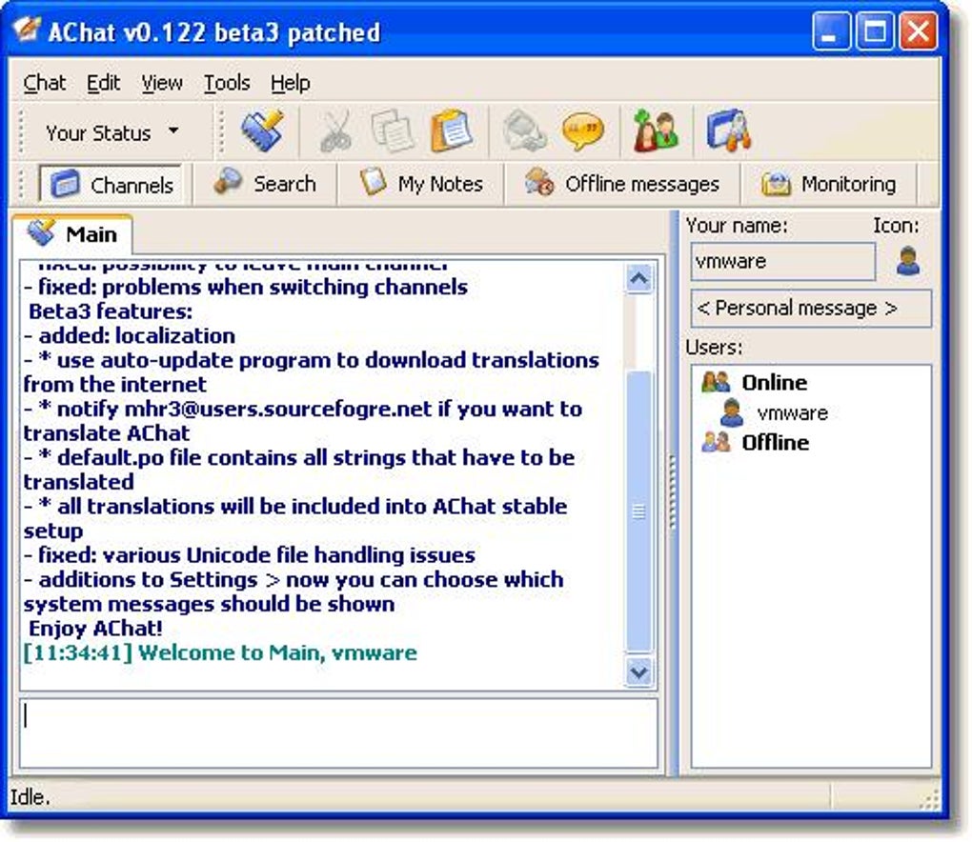
Task: Click the chat scrollbar down arrow
Action: (x=638, y=672)
